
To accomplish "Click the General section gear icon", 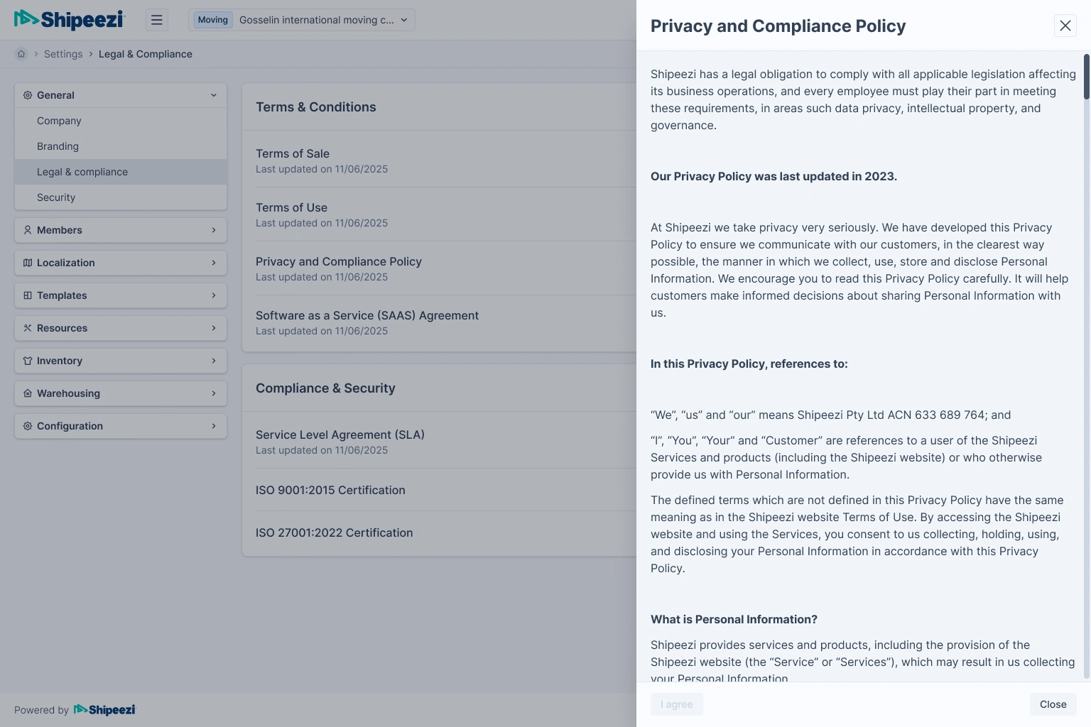I will (28, 95).
